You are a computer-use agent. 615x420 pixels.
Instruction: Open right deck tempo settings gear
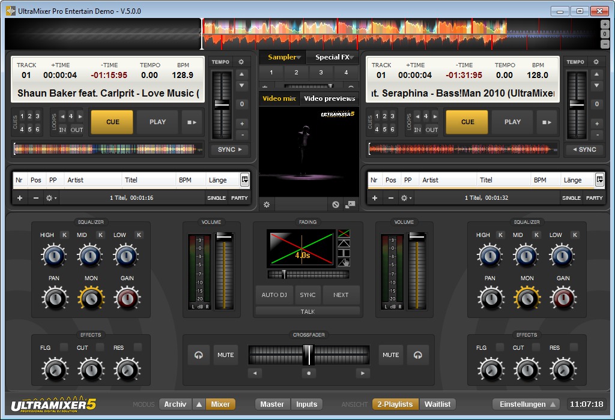(596, 62)
